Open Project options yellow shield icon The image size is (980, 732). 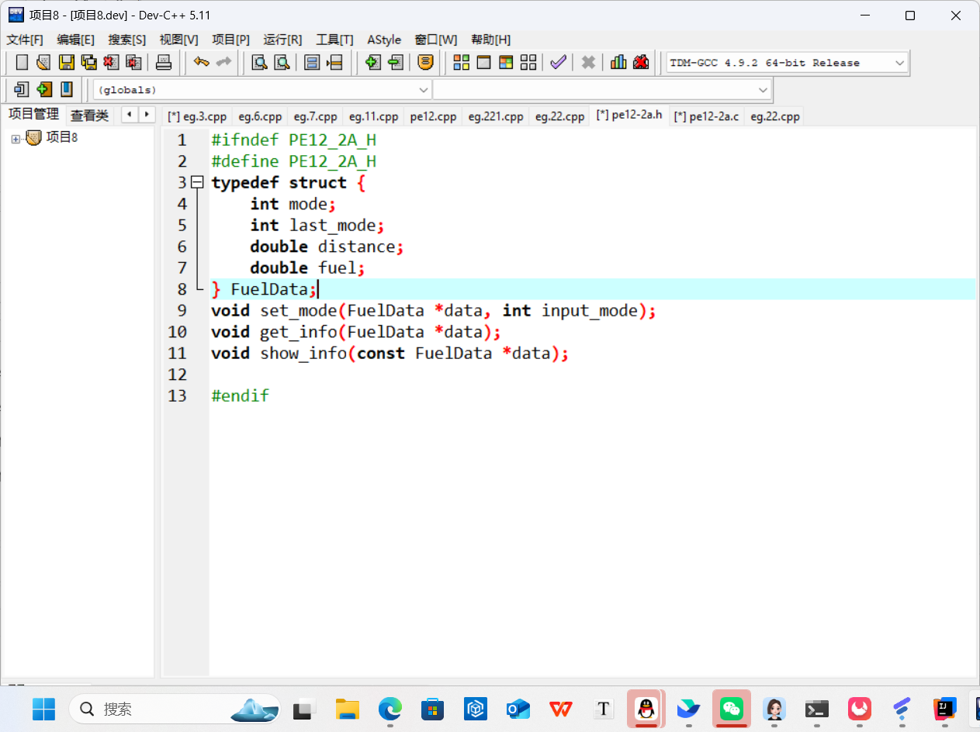tap(425, 63)
